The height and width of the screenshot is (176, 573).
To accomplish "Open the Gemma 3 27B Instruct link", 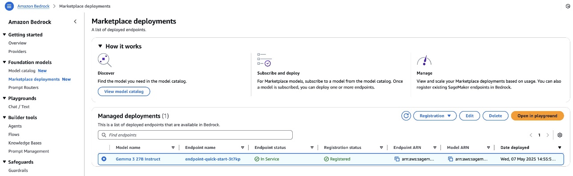I will tap(138, 159).
